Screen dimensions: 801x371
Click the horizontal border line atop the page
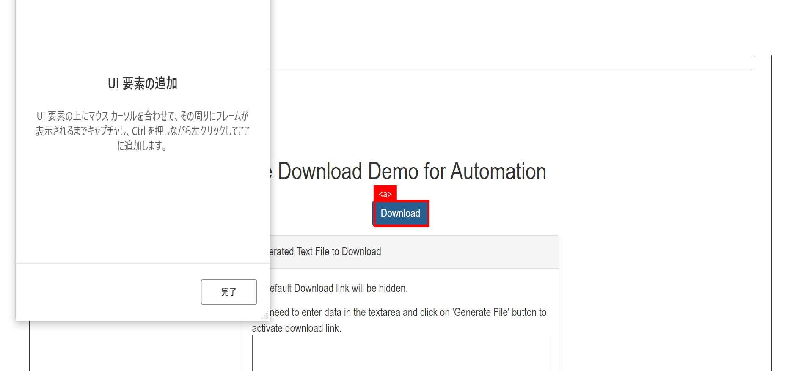pos(508,69)
